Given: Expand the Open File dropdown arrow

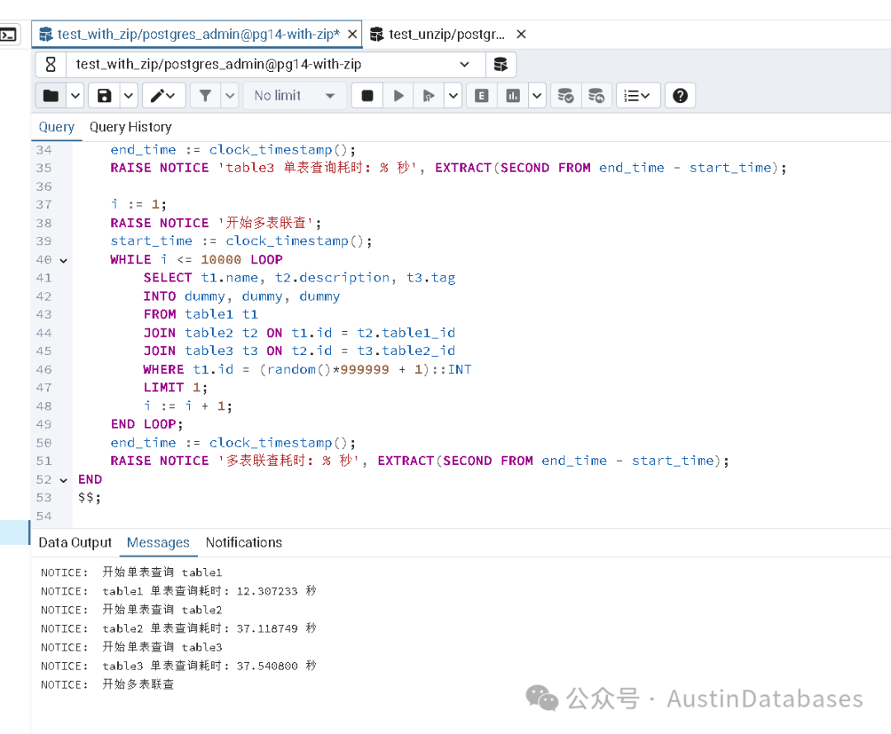Looking at the screenshot, I should [x=75, y=96].
